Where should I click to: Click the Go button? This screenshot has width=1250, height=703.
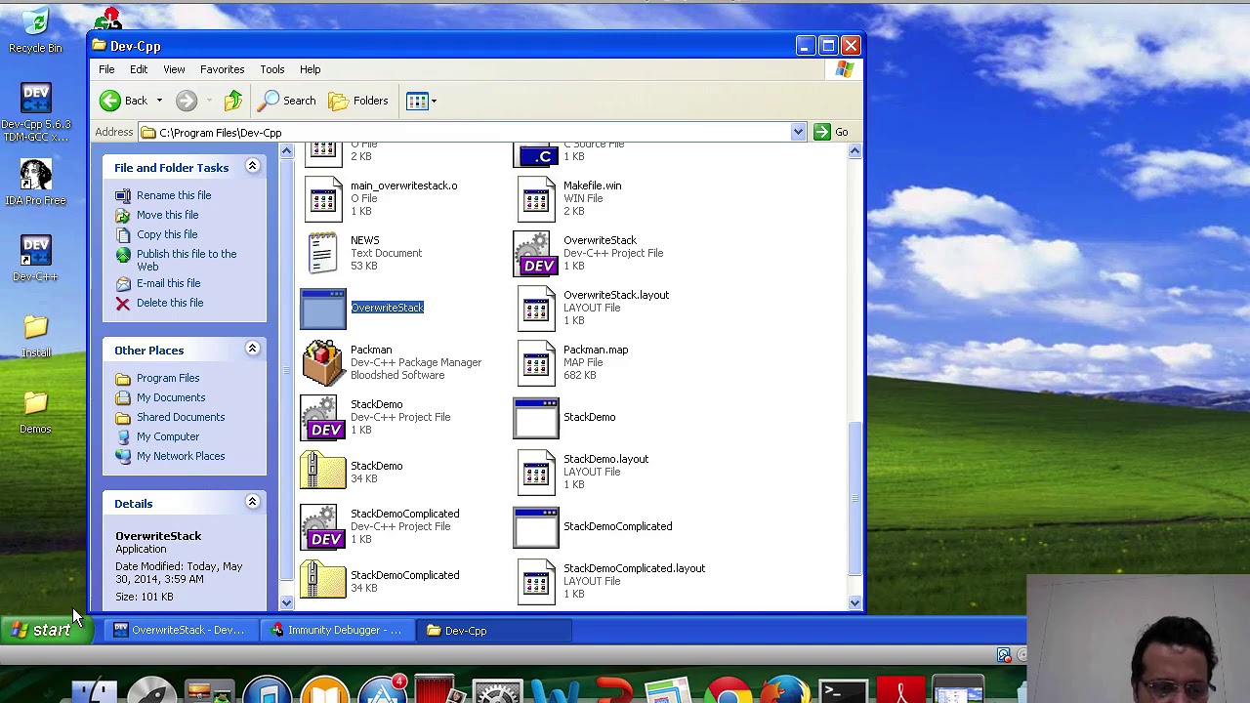click(x=831, y=132)
